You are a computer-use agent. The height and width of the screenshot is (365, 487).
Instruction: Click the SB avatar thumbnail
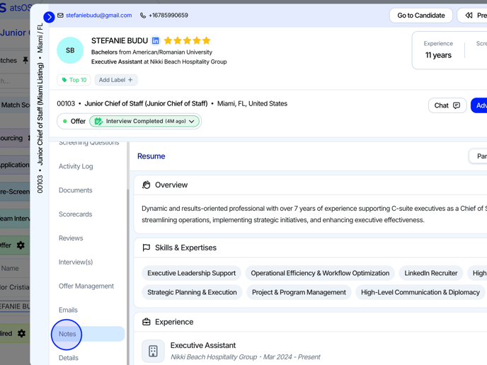tap(70, 50)
